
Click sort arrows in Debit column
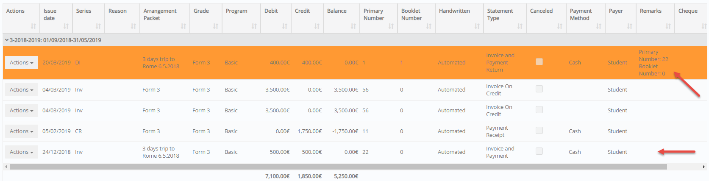click(285, 26)
